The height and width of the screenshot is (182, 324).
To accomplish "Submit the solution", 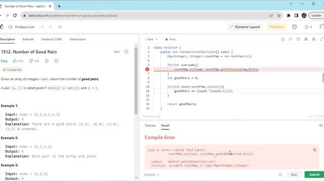I will pos(314,174).
